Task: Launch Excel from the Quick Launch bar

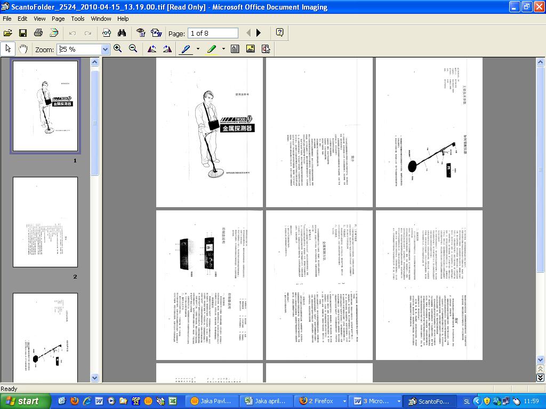Action: 173,401
